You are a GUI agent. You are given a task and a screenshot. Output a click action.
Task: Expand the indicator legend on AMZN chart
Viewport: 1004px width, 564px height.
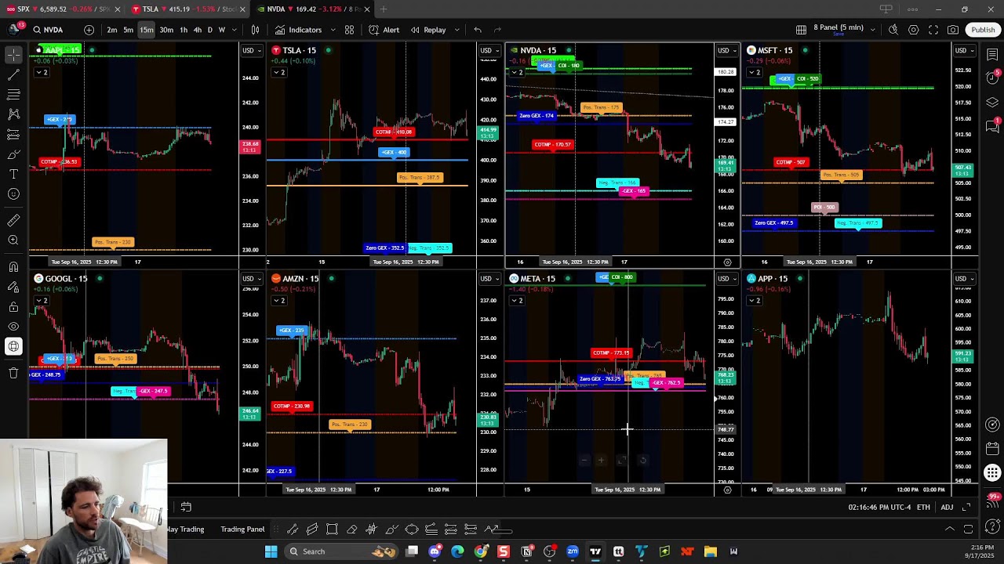(278, 301)
